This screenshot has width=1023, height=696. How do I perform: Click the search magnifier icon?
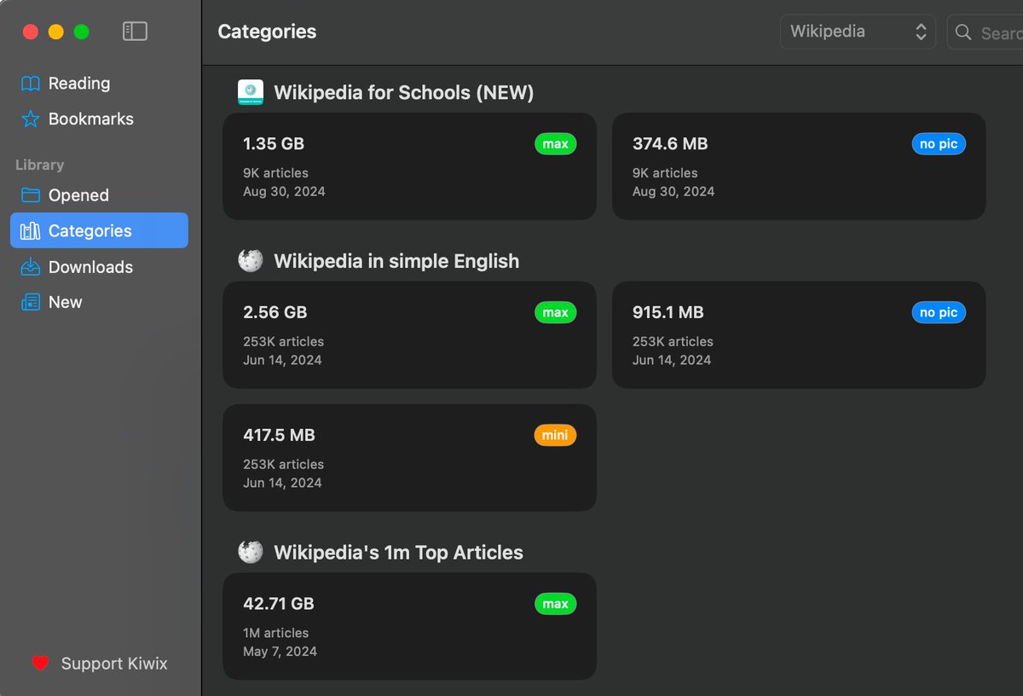[x=963, y=32]
